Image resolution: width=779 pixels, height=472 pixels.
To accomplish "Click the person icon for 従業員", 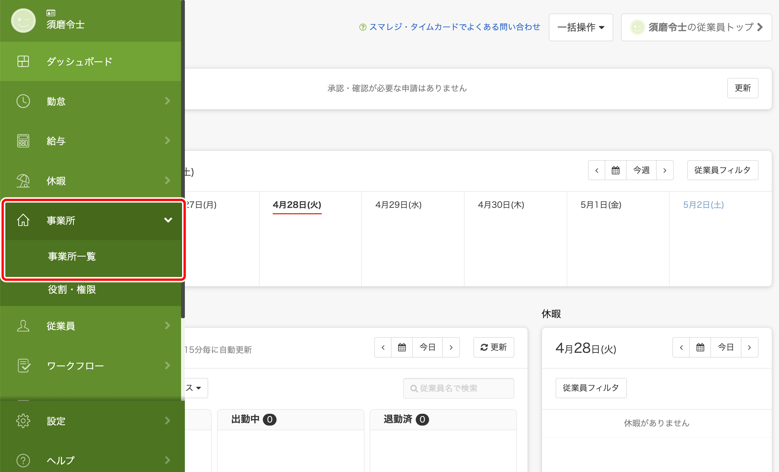I will click(x=23, y=326).
